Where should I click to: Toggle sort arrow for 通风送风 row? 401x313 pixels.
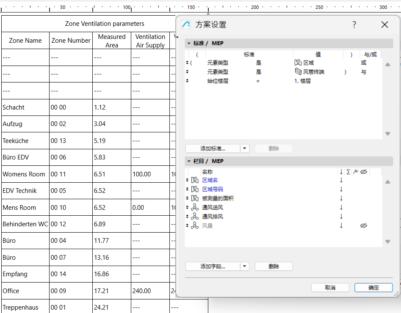click(x=341, y=207)
